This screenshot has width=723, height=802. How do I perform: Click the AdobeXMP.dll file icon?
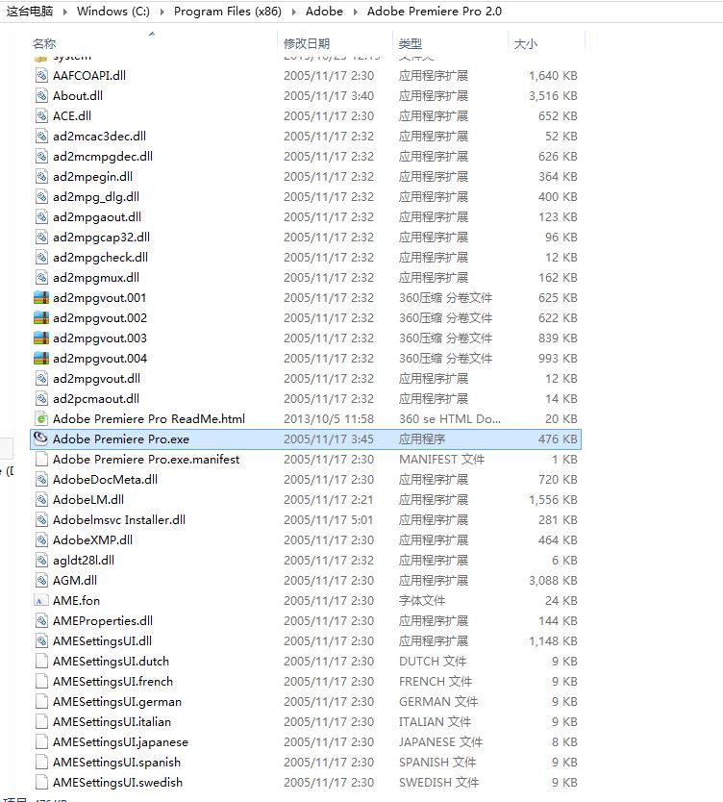41,540
